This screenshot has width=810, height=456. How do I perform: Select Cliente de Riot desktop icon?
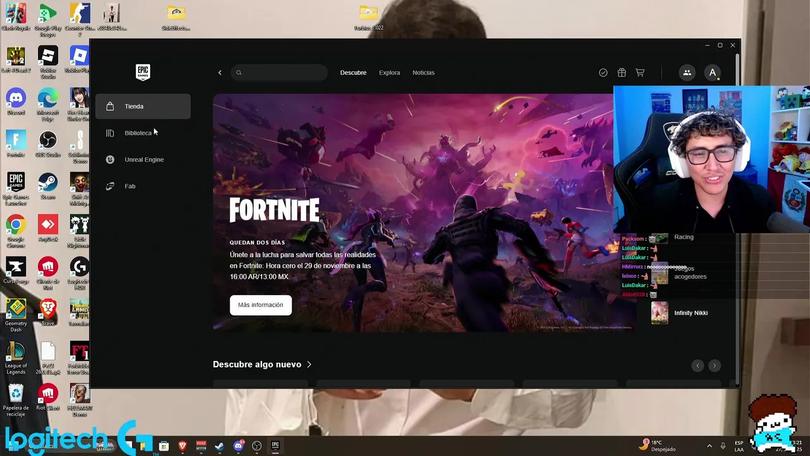(48, 274)
